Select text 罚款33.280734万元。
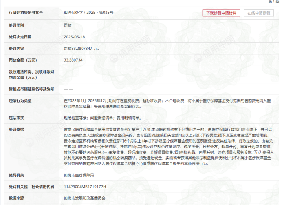 tap(82, 49)
